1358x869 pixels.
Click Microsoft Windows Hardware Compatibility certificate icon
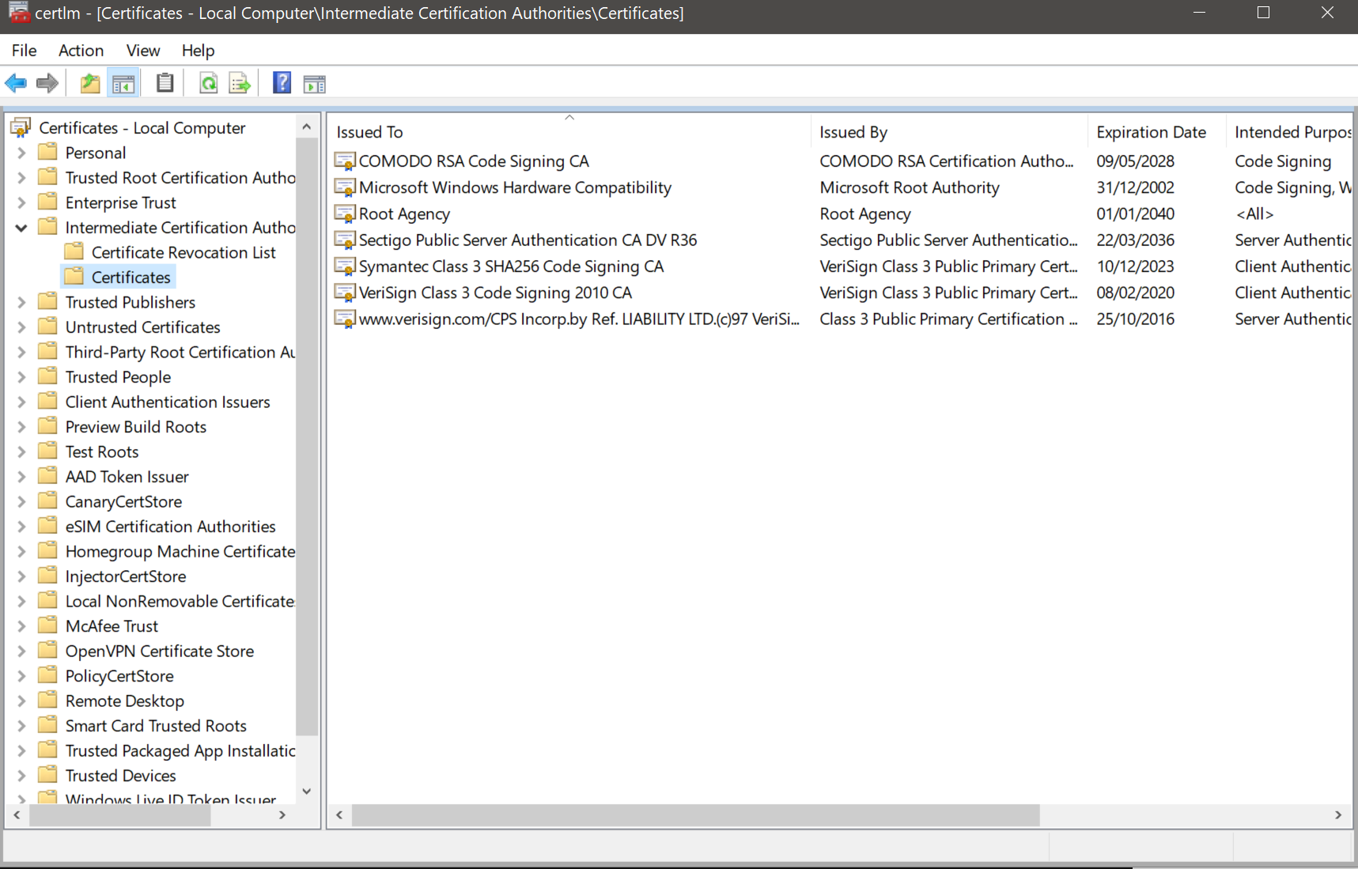[x=345, y=187]
